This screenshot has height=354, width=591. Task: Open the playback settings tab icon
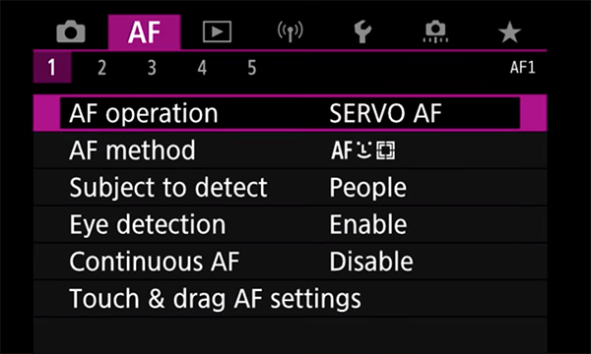[217, 31]
